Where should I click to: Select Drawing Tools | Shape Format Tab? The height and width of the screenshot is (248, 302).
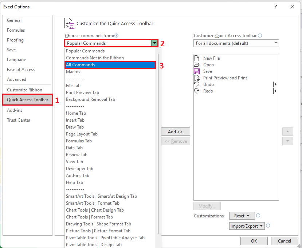(x=110, y=224)
